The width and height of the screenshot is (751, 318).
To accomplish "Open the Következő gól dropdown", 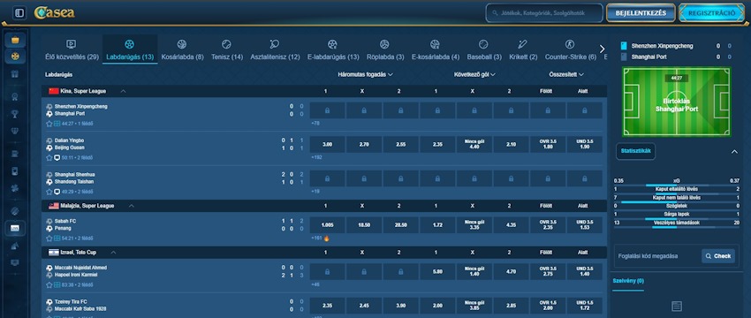I will [x=474, y=75].
